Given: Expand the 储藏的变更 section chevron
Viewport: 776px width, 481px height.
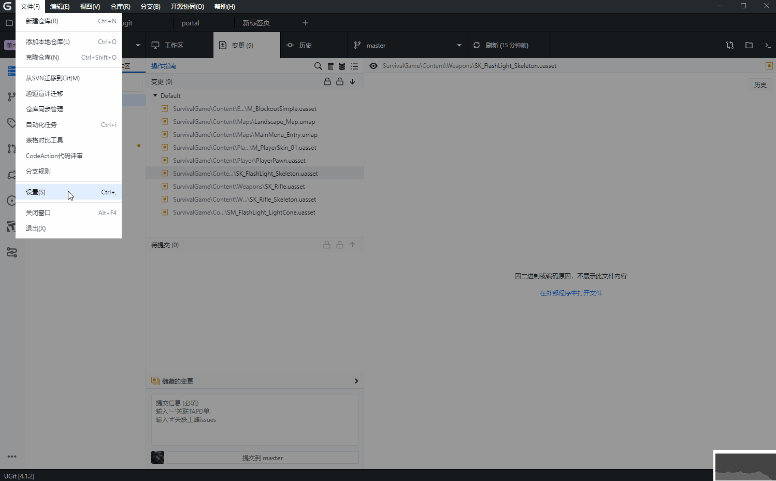Looking at the screenshot, I should pyautogui.click(x=356, y=381).
